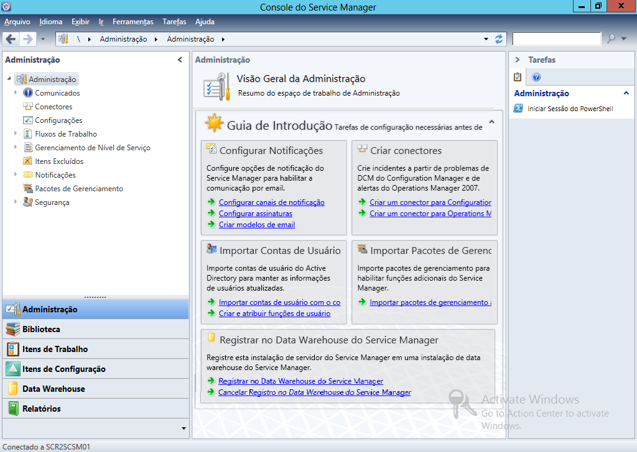This screenshot has height=452, width=637.
Task: Click Criar um conector para Configuration link
Action: coord(430,202)
